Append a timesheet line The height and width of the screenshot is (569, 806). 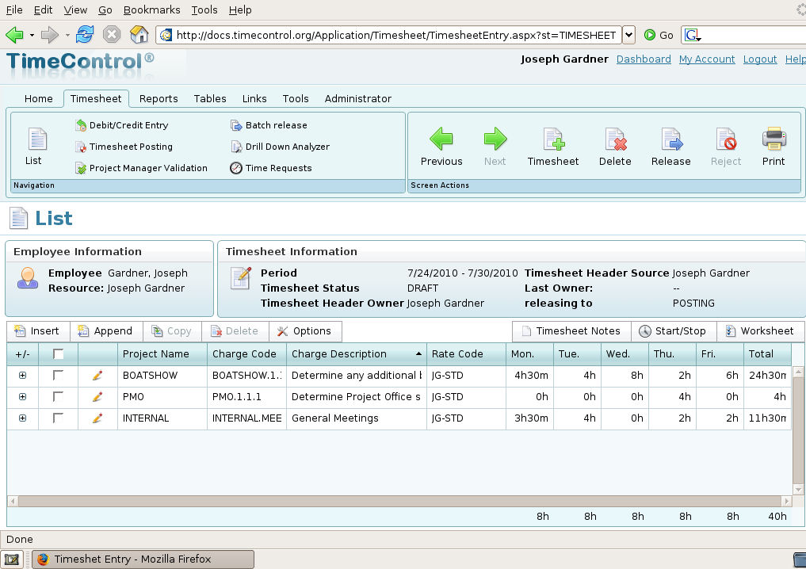tap(106, 331)
